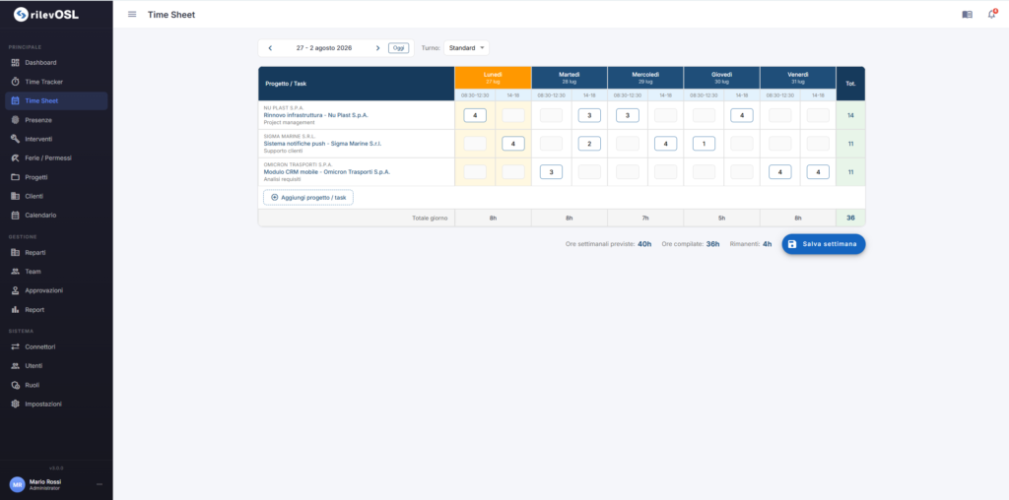This screenshot has height=500, width=1009.
Task: Click the Reparti icon in sidebar
Action: point(16,253)
